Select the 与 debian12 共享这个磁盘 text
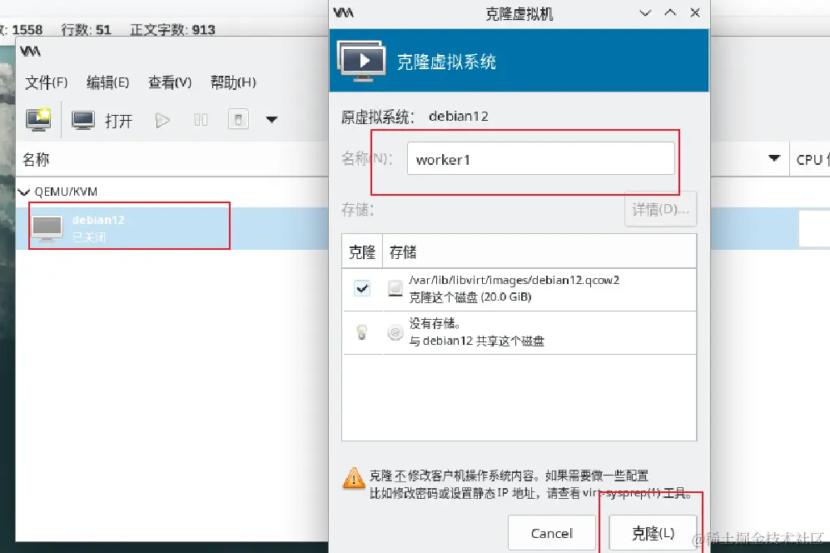 476,341
